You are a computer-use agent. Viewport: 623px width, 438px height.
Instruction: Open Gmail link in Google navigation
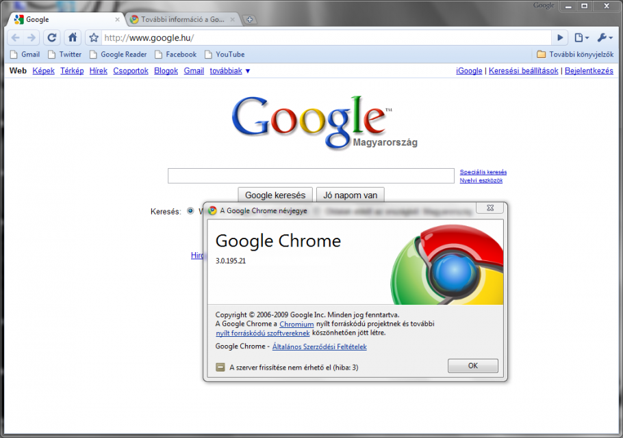point(194,70)
